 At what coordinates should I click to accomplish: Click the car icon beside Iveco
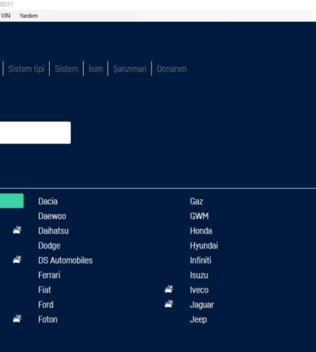(169, 289)
